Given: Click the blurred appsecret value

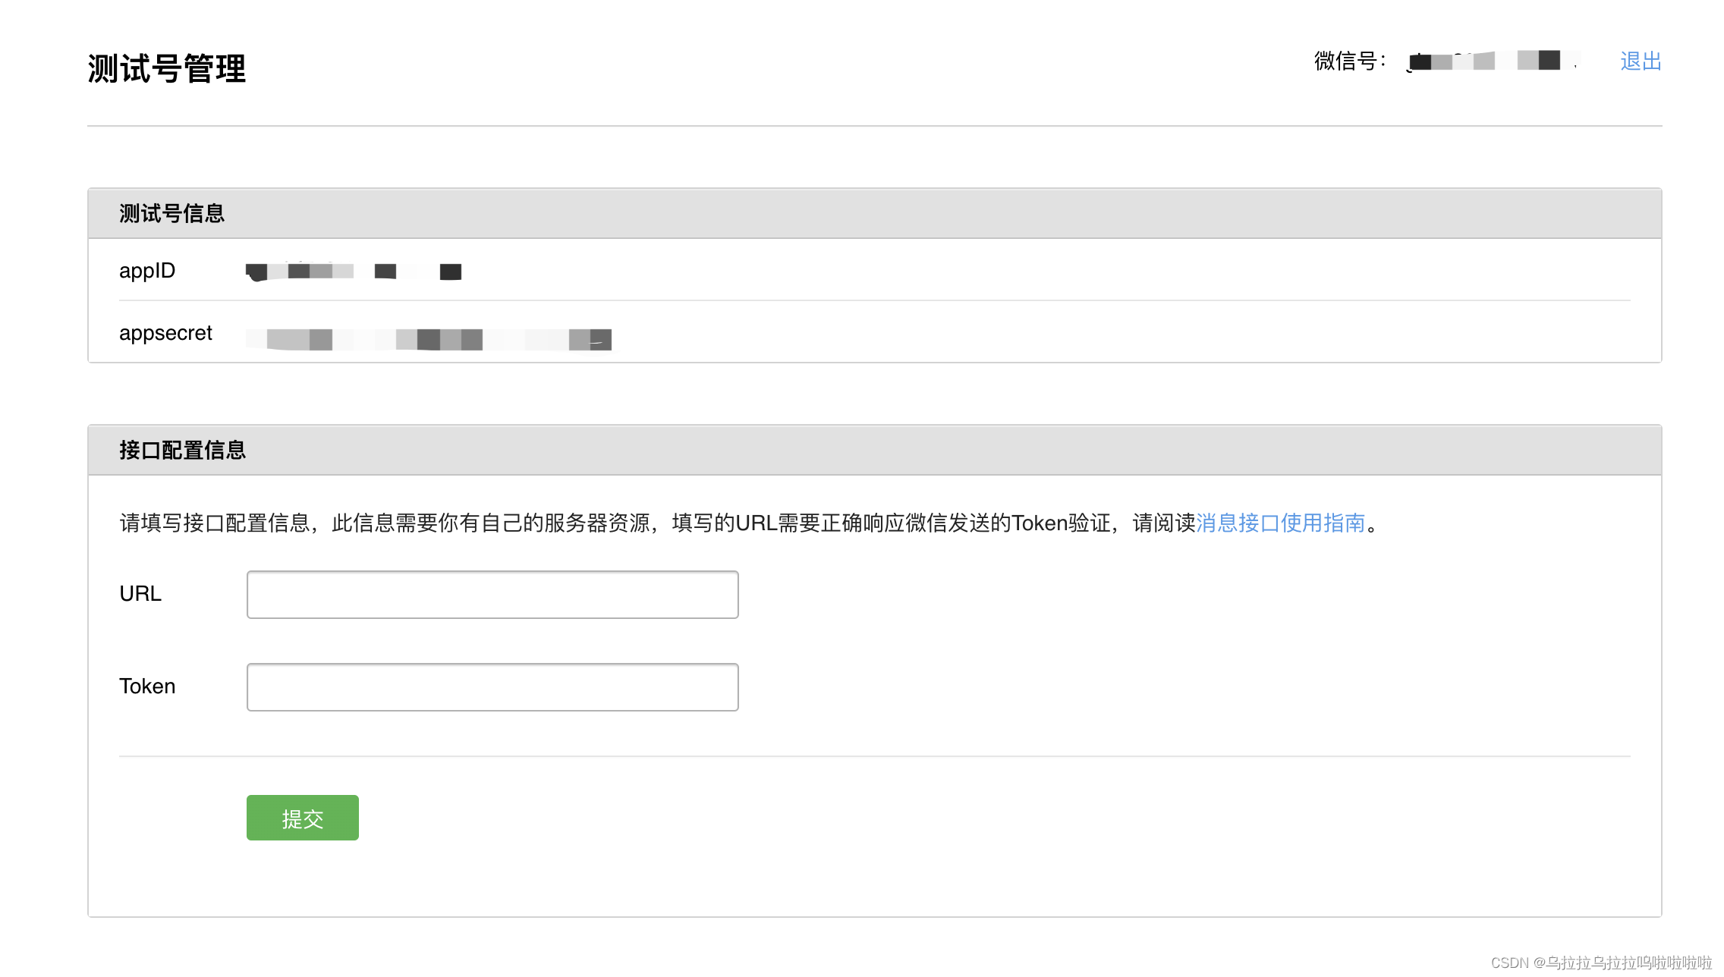Looking at the screenshot, I should click(429, 339).
